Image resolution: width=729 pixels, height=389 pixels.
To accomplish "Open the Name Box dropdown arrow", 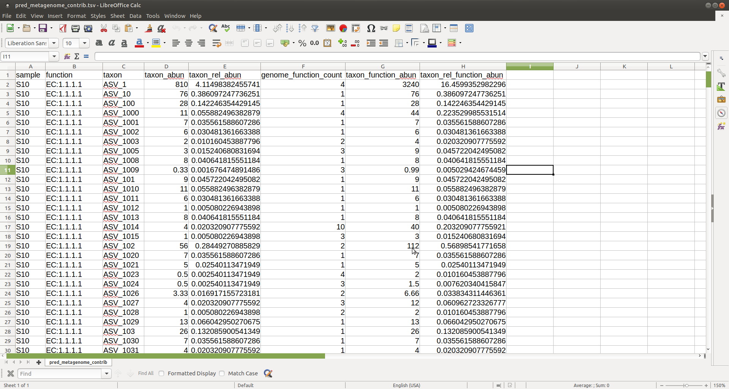I will pyautogui.click(x=54, y=56).
